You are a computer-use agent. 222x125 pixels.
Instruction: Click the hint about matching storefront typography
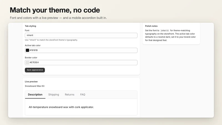(51, 40)
